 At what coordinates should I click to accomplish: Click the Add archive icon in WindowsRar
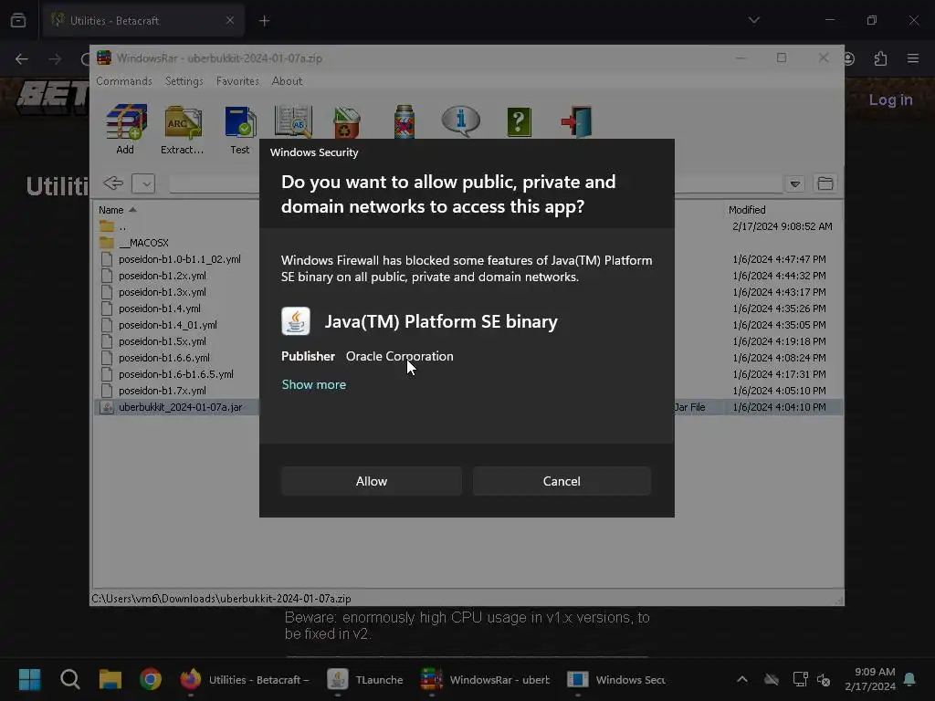click(x=126, y=129)
